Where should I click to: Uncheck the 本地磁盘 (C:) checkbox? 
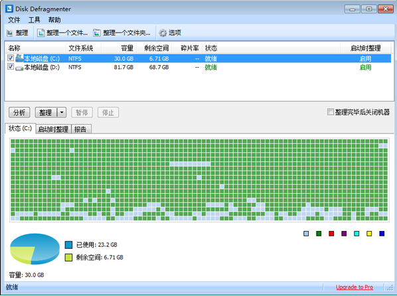pyautogui.click(x=11, y=58)
